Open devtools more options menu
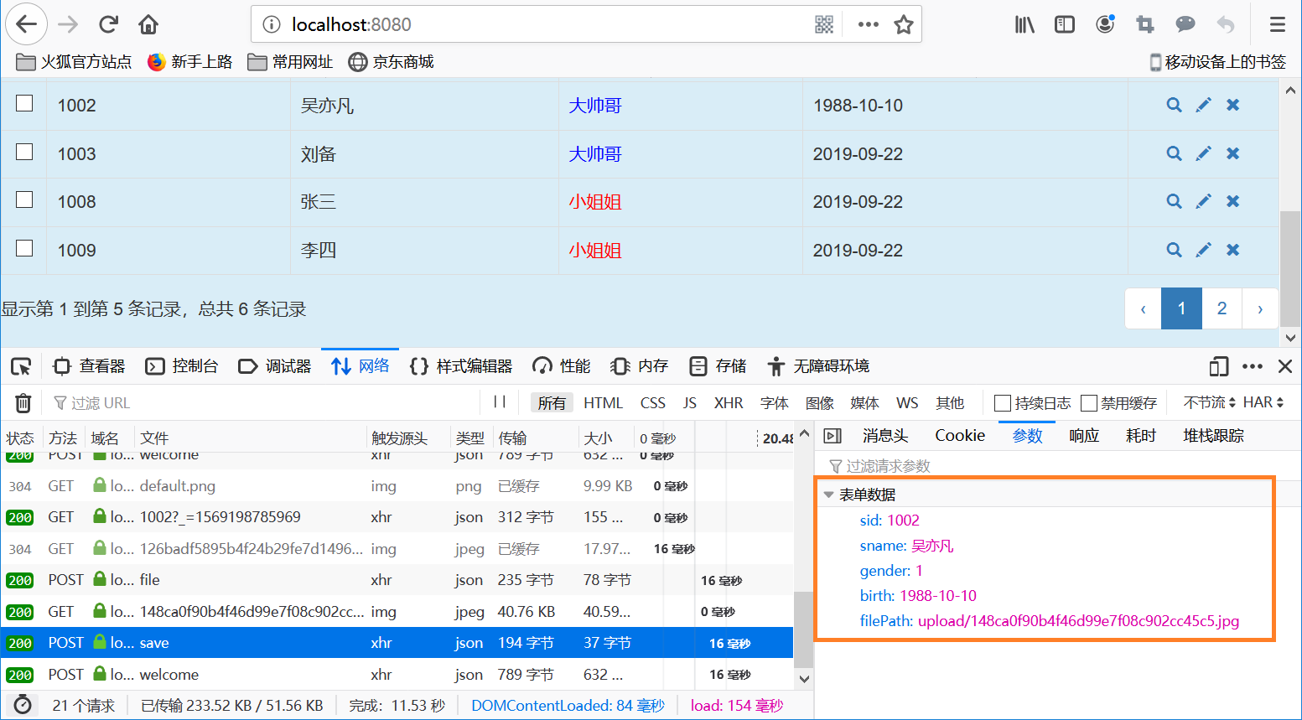Viewport: 1302px width, 720px height. [1253, 366]
